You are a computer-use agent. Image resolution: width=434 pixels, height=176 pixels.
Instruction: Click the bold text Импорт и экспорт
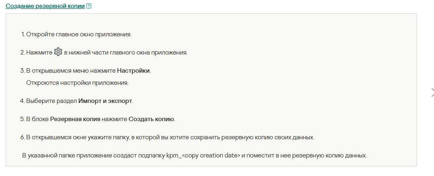click(105, 101)
